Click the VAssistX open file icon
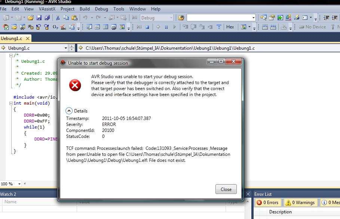Viewport: 340px width, 219px height. pyautogui.click(x=14, y=27)
